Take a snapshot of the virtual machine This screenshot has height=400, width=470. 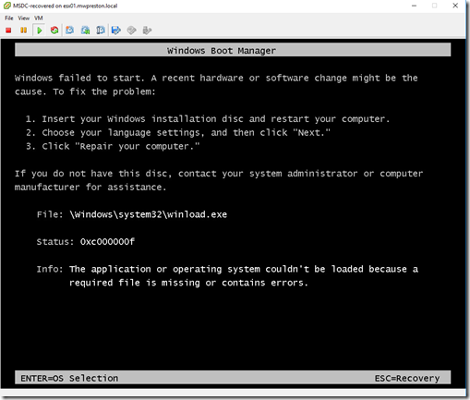(70, 30)
